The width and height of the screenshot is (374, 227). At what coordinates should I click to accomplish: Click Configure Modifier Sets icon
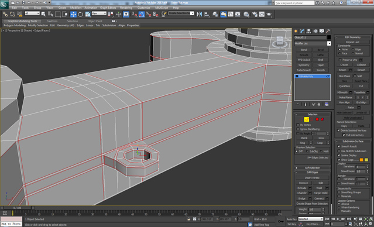[327, 105]
